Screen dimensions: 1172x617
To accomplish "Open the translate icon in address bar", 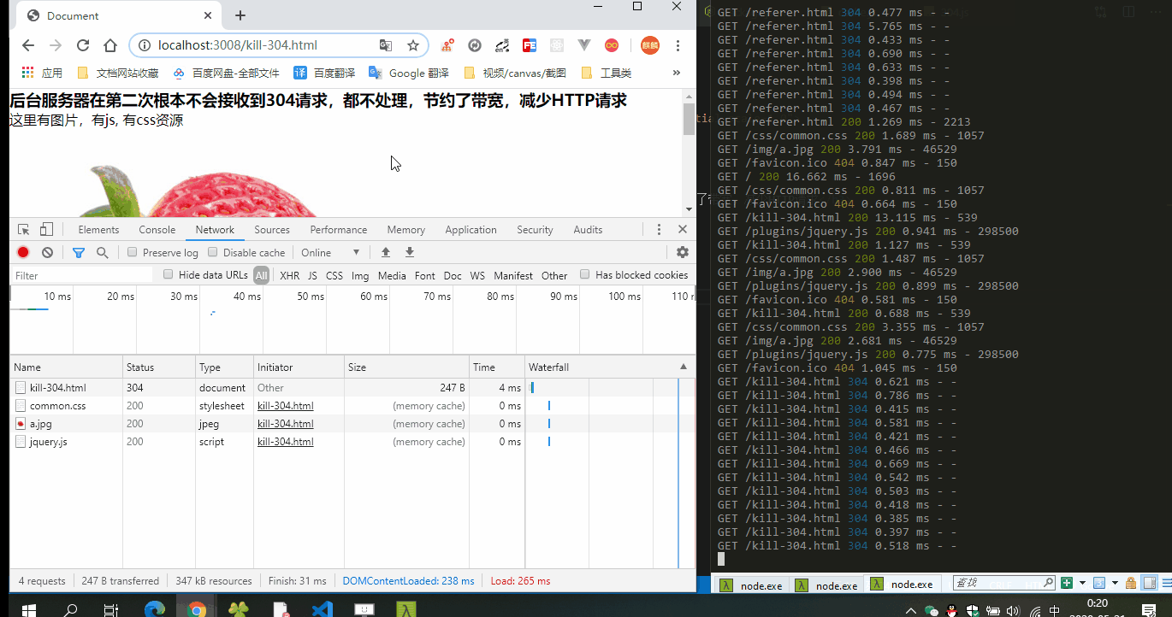I will click(386, 45).
